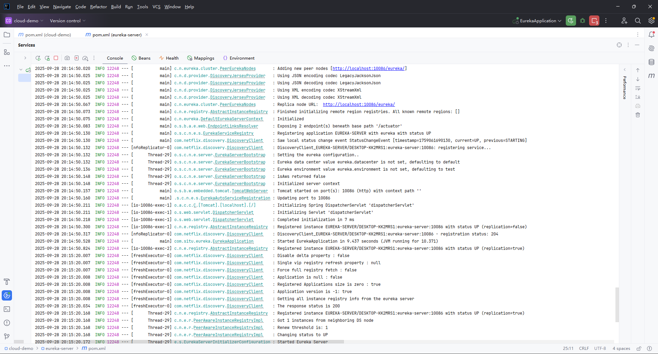Viewport: 658px width, 354px height.
Task: Select the Console tab
Action: coord(115,58)
